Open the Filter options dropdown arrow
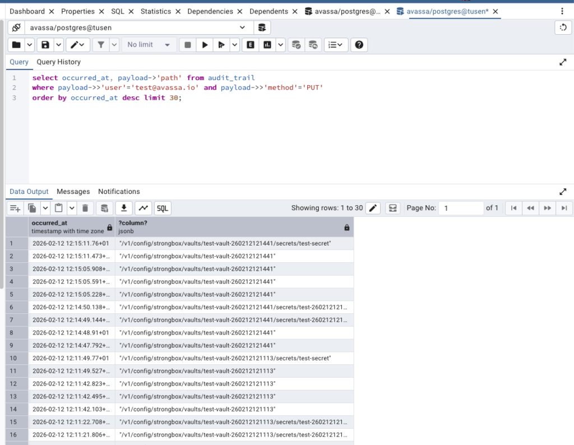The image size is (574, 445). [114, 45]
